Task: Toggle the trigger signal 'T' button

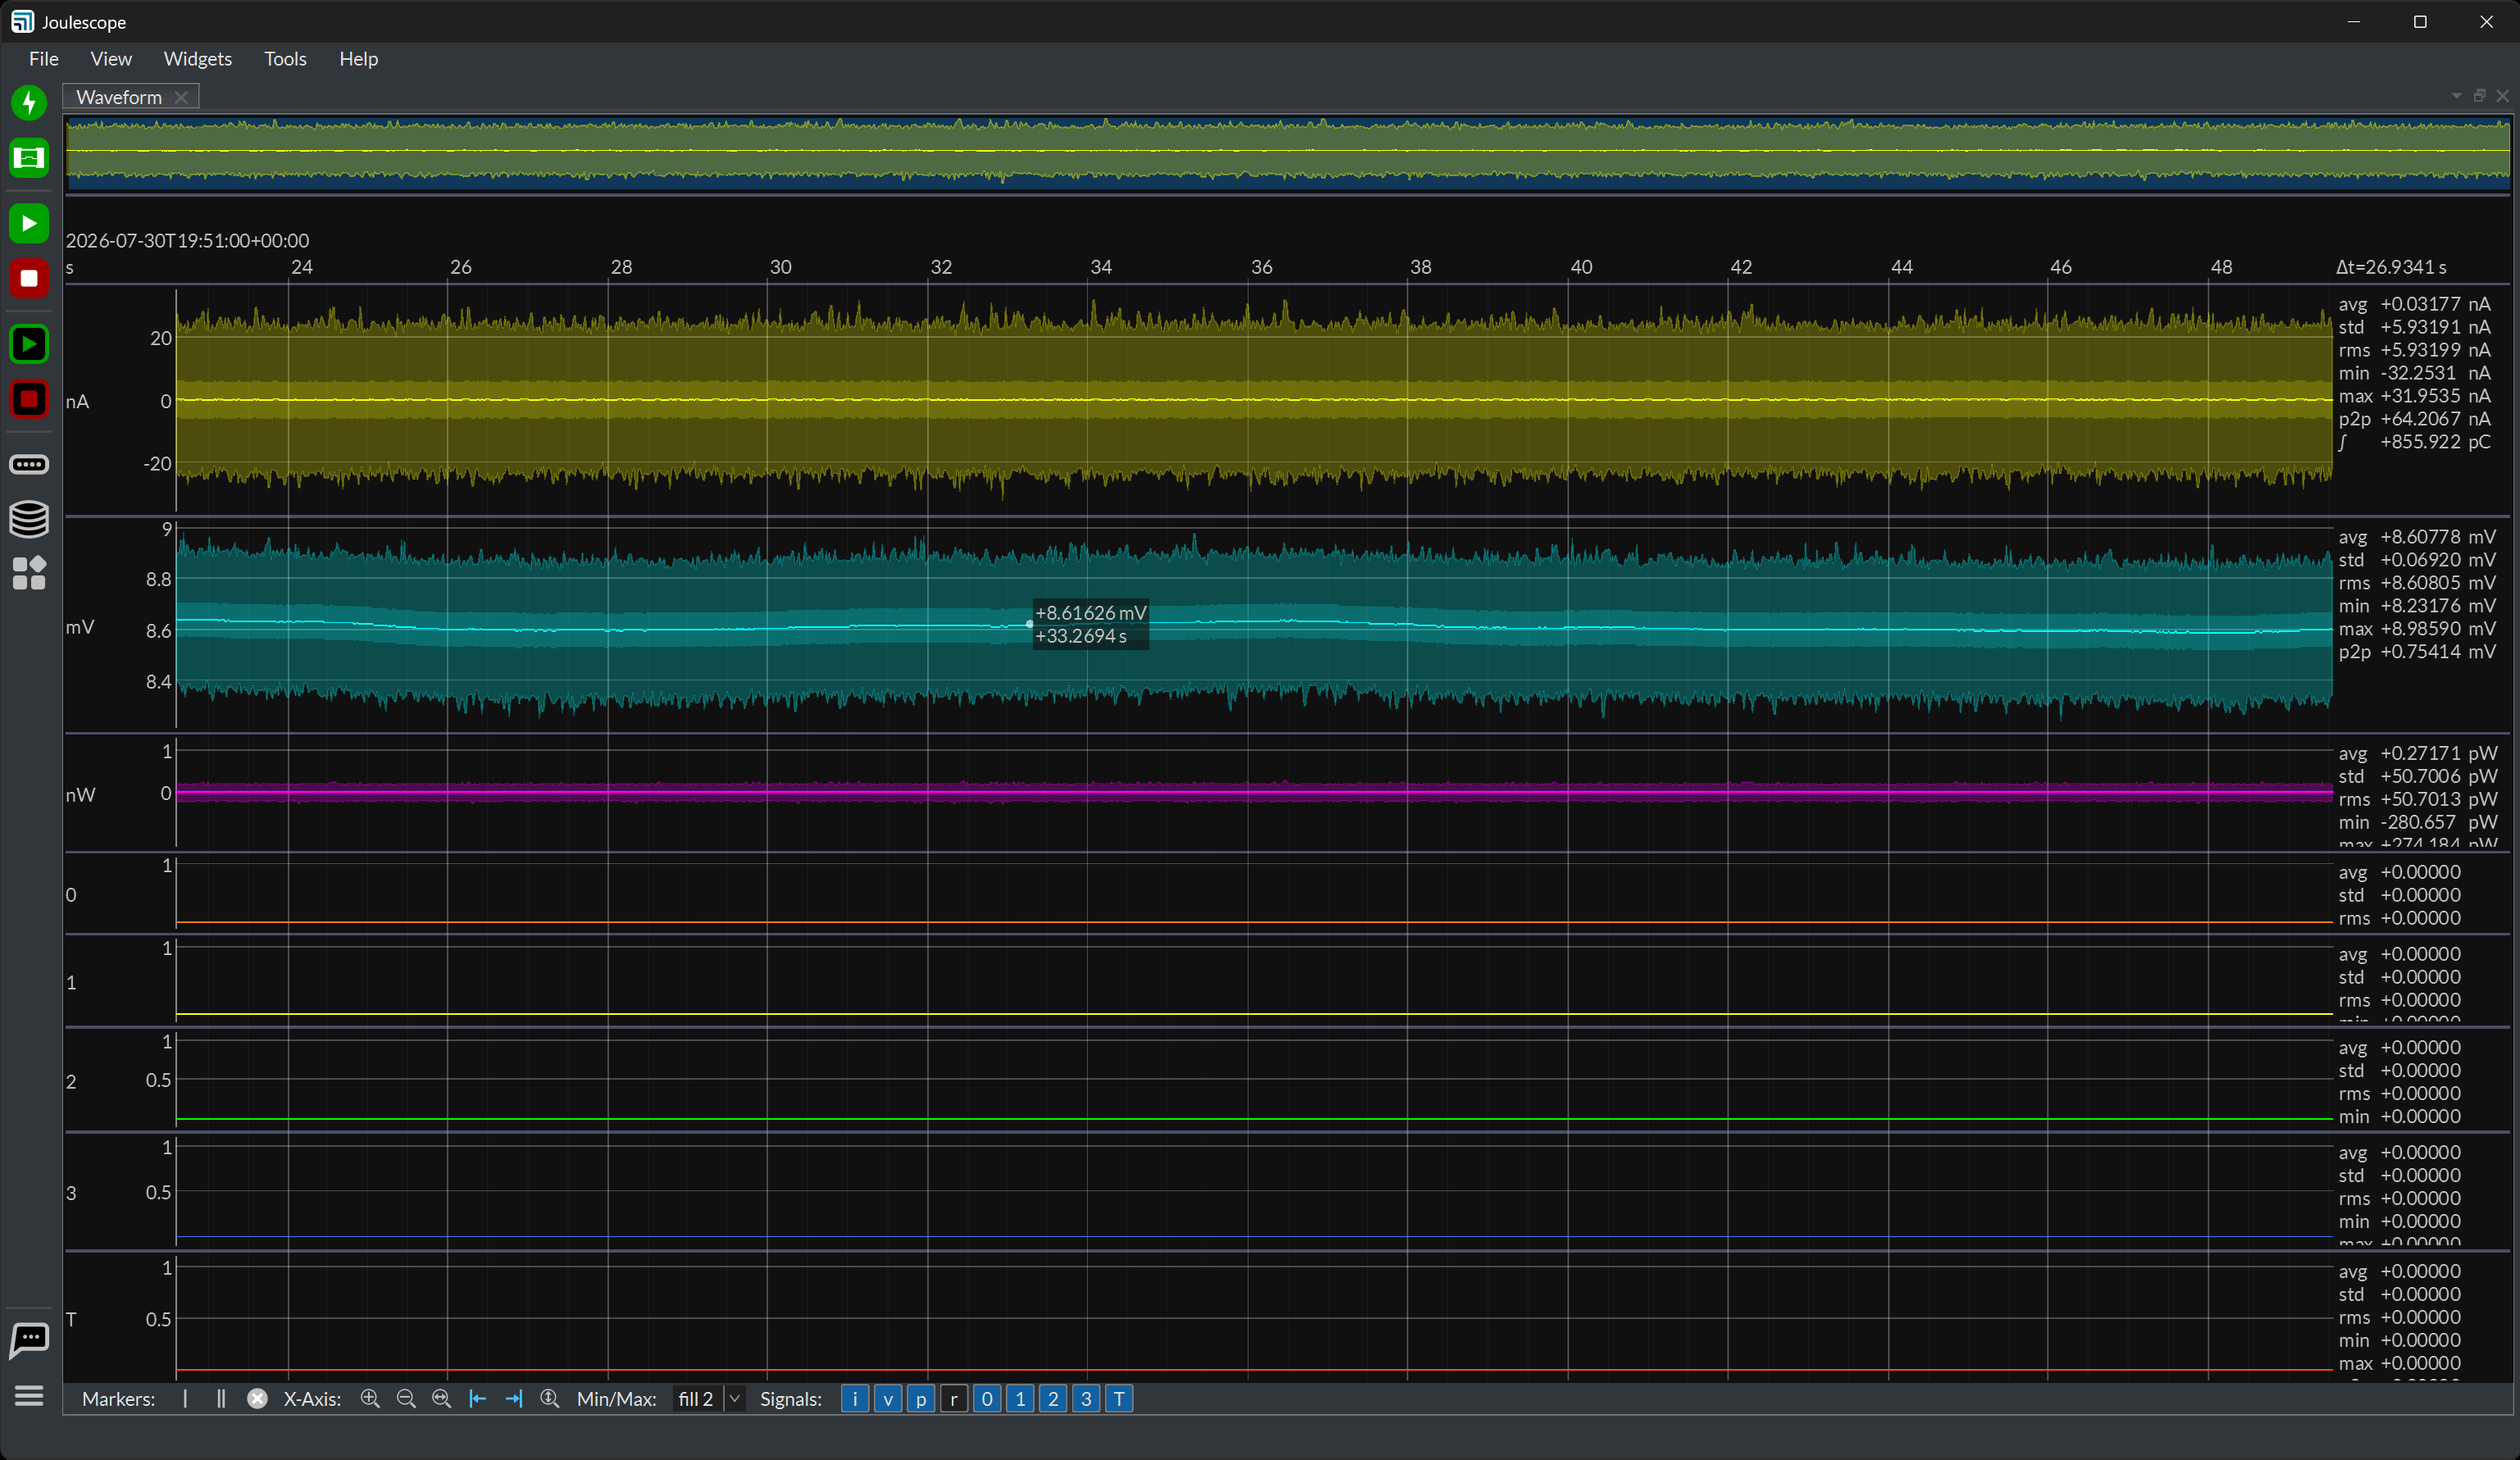Action: click(1119, 1399)
